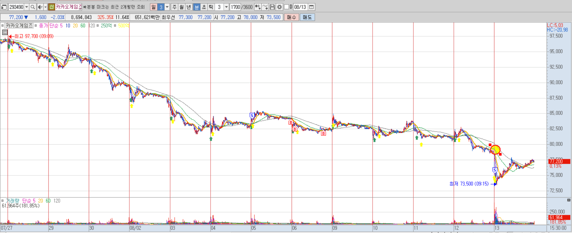Click the 최저 73,500 (09:15) low label
The width and height of the screenshot is (572, 233).
(x=469, y=184)
